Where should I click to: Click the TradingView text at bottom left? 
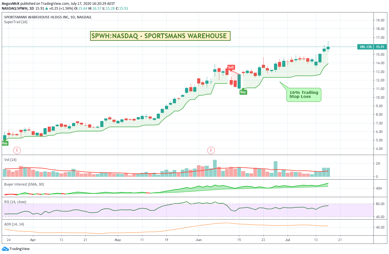pos(19,249)
